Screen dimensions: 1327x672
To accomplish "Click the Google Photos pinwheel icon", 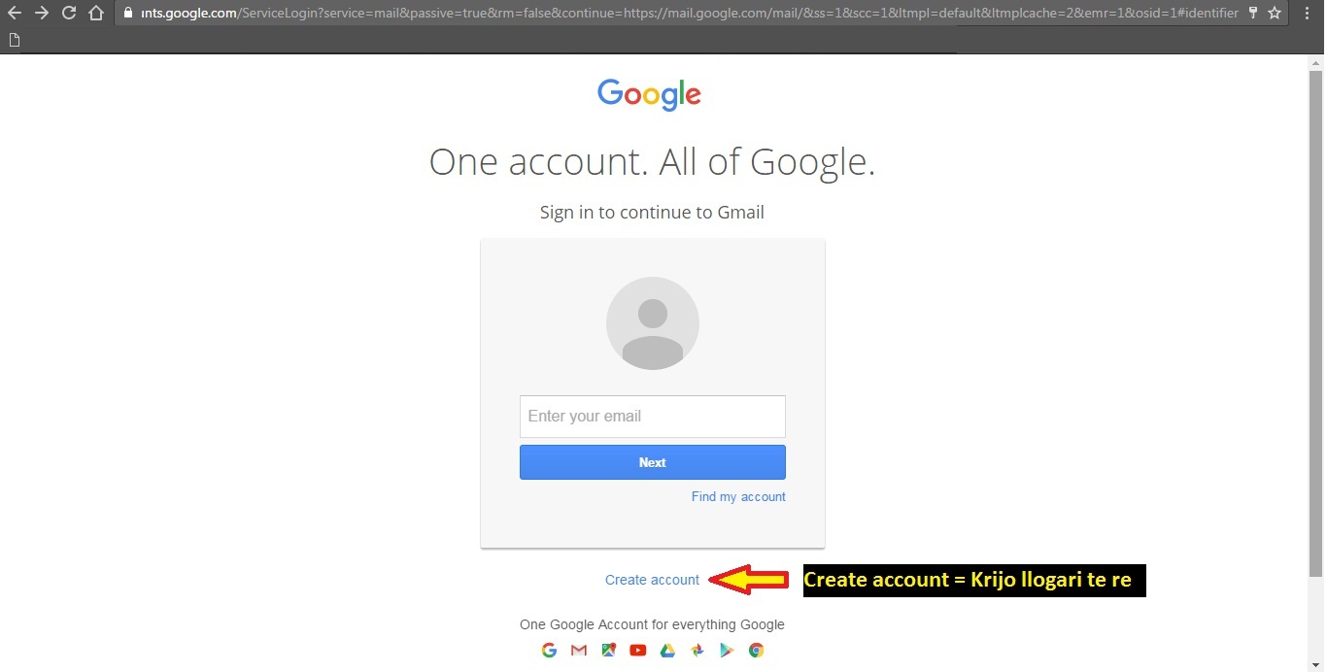I will (x=697, y=651).
